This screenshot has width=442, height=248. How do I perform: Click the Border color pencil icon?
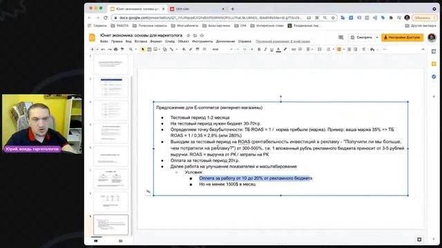(x=191, y=50)
